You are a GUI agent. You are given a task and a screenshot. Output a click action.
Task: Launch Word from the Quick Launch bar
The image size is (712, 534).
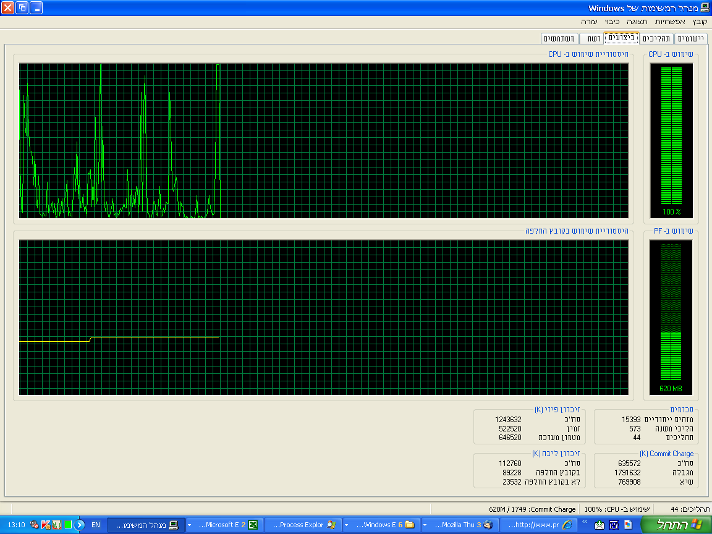(x=614, y=525)
